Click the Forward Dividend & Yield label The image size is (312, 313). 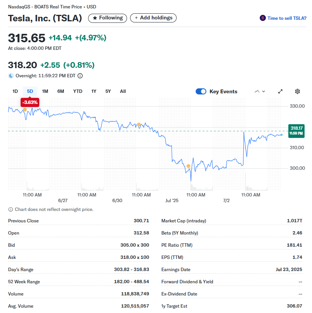pos(187,281)
